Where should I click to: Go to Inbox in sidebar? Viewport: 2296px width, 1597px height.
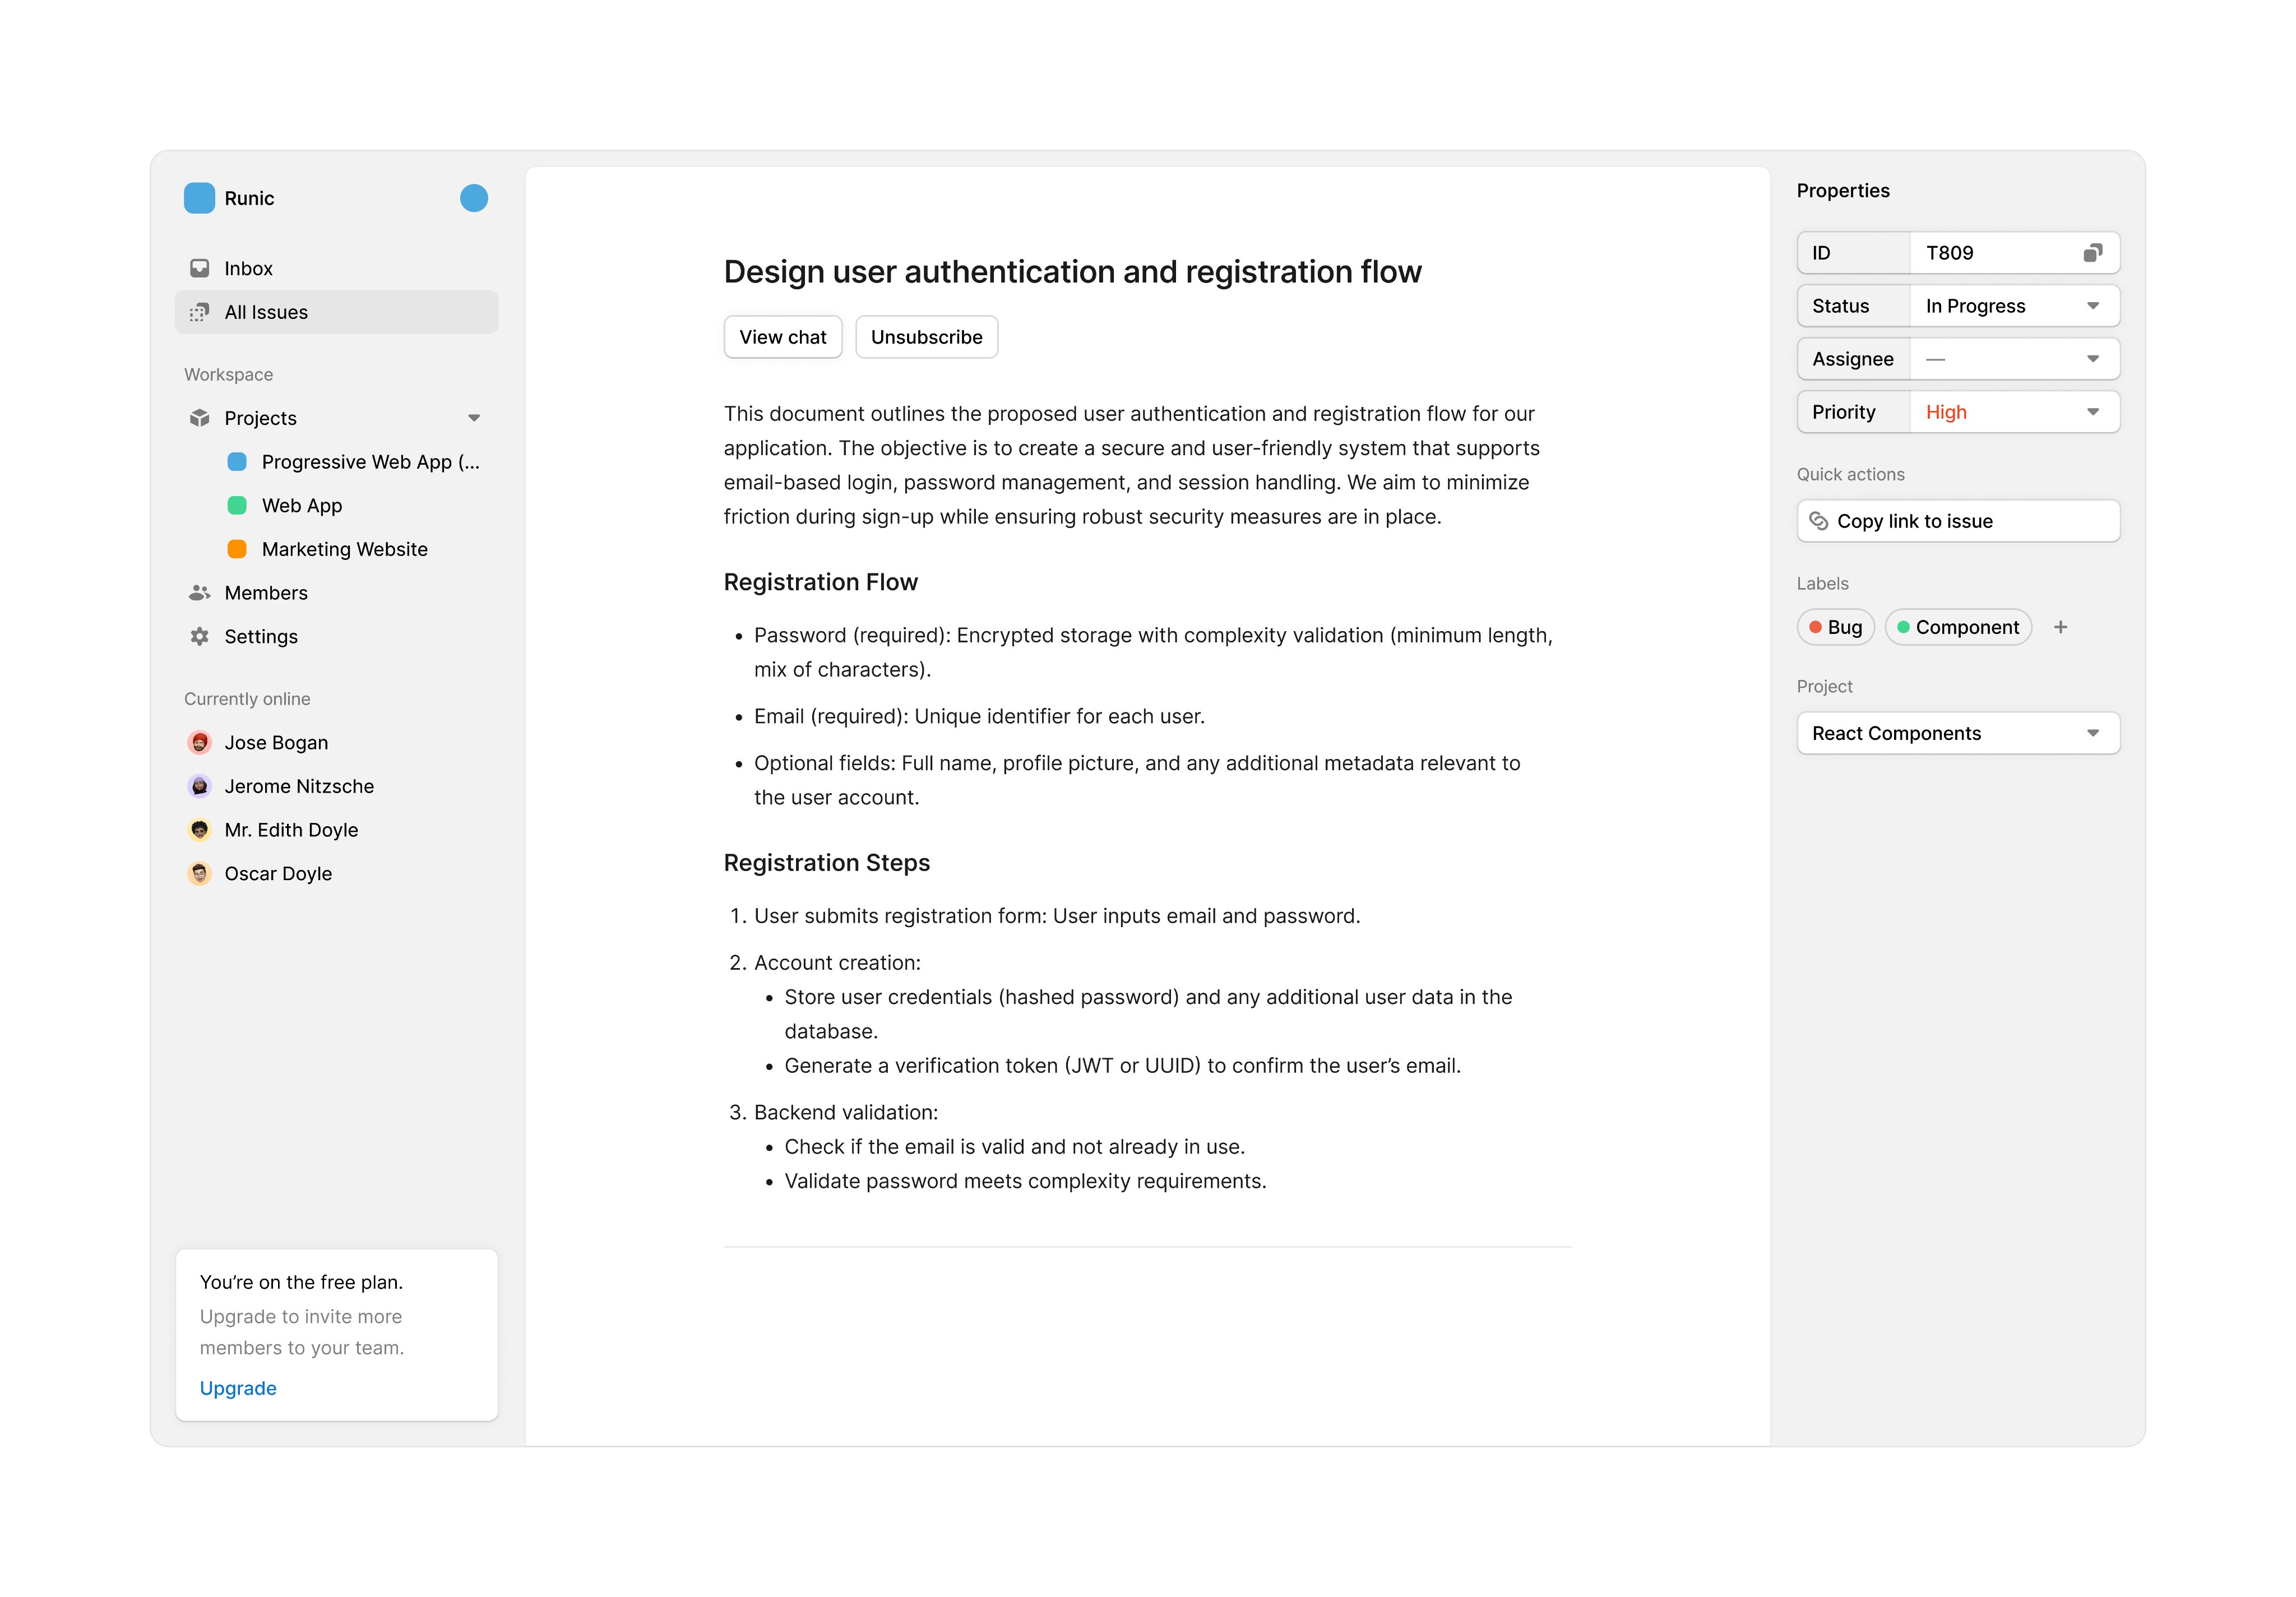(337, 268)
